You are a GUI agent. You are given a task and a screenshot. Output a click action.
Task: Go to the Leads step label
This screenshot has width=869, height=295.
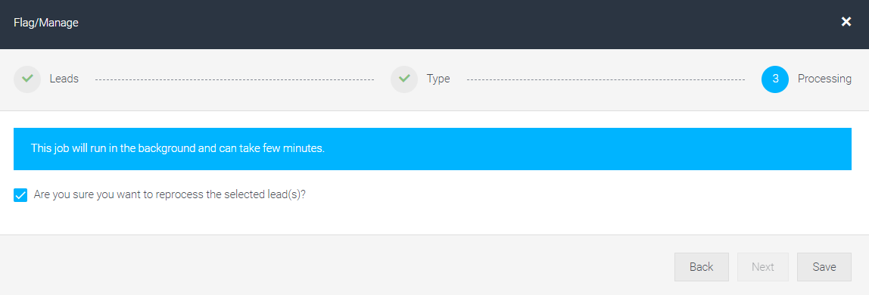pyautogui.click(x=64, y=79)
